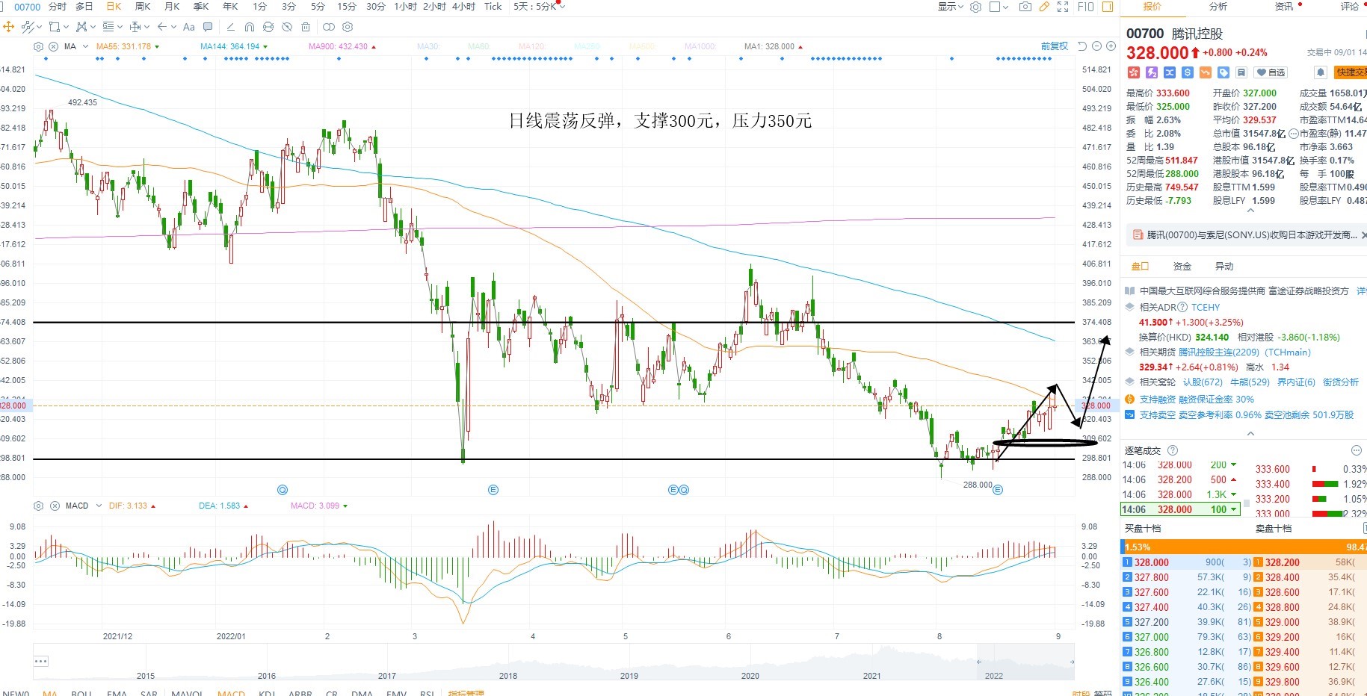The height and width of the screenshot is (696, 1367).
Task: Zoom out chart with minus icon
Action: tap(1096, 46)
